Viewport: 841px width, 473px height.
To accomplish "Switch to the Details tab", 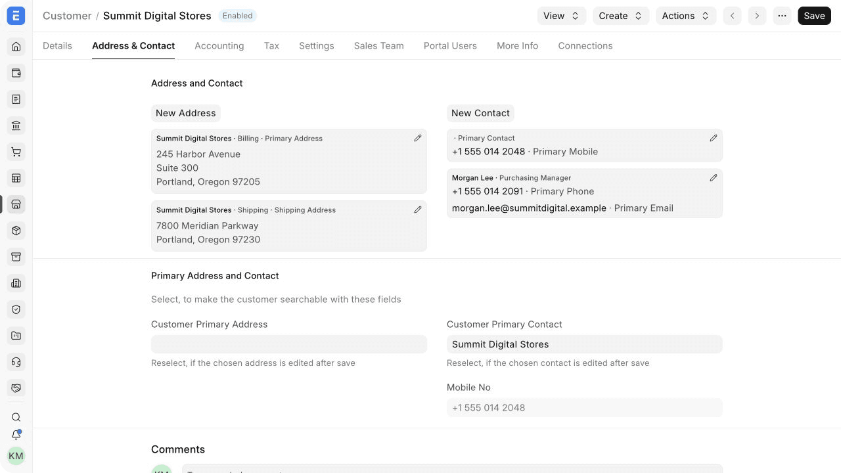I will tap(57, 45).
